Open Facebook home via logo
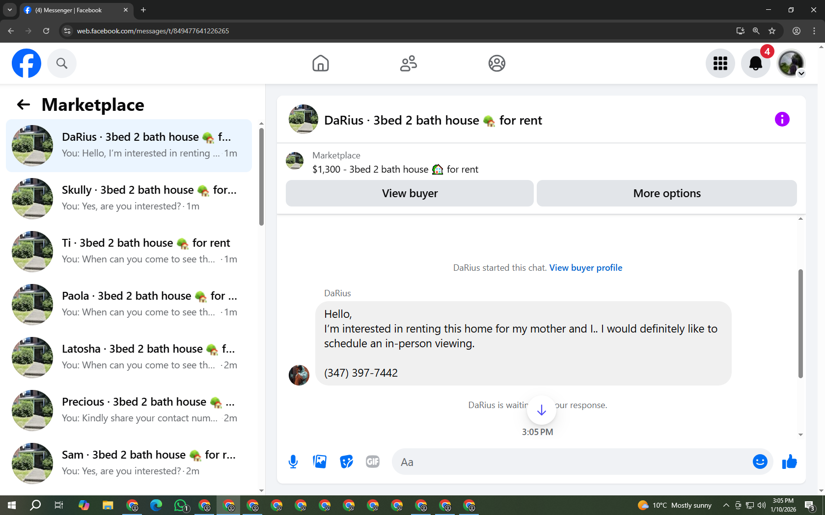 27,63
